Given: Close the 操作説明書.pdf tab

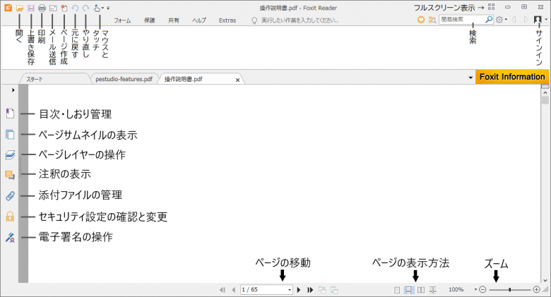Looking at the screenshot, I should (237, 80).
